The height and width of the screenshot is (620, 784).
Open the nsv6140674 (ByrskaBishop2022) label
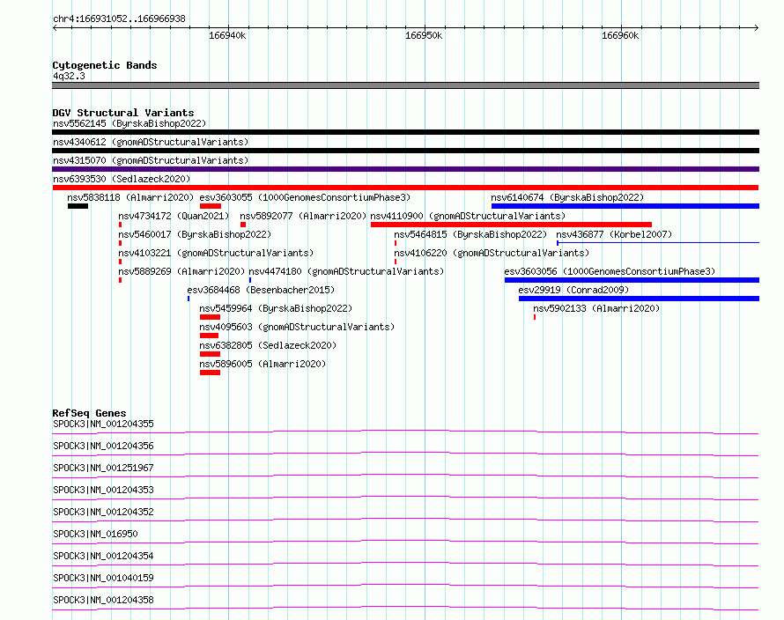(x=567, y=197)
